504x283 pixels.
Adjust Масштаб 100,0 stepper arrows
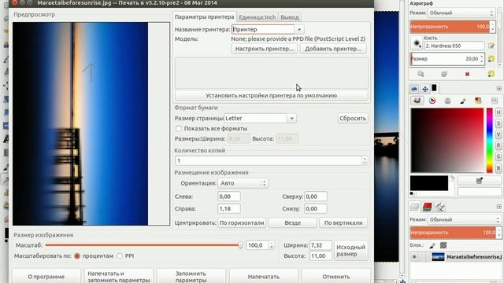click(272, 245)
